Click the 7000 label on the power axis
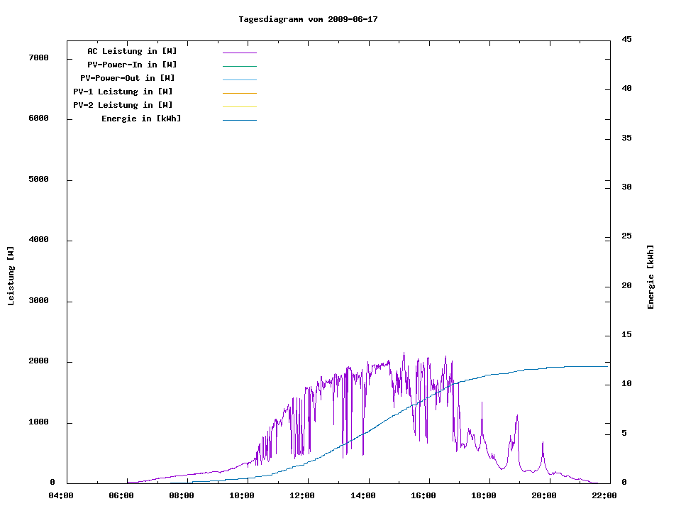Viewport: 681px width, 511px height. (38, 57)
